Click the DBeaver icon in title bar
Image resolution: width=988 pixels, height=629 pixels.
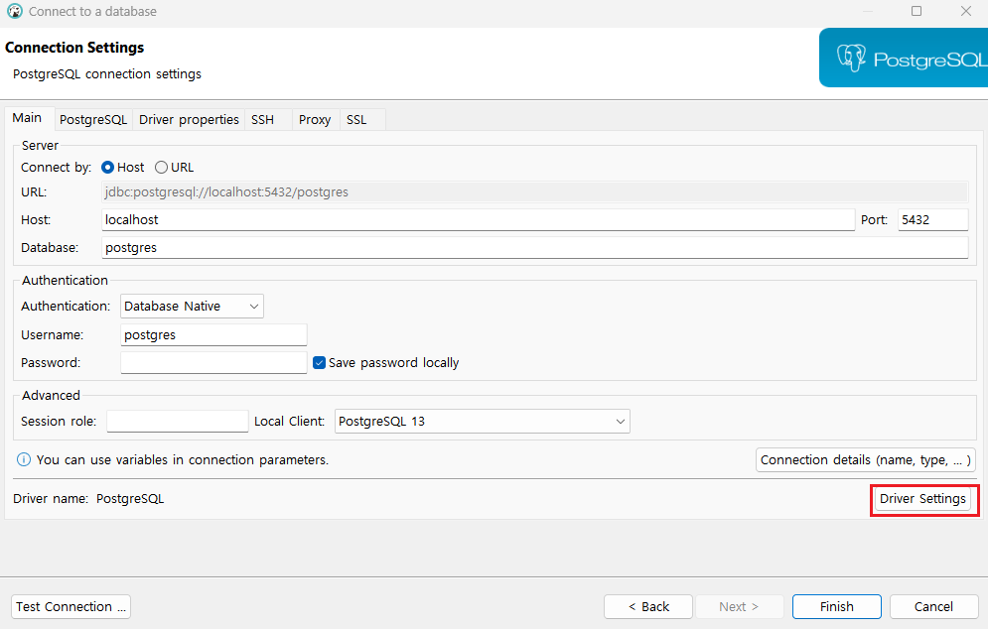pos(15,11)
